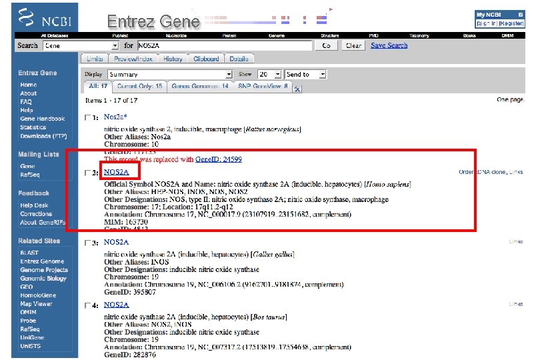Open the NOS2A Homo sapiens result link
This screenshot has width=540, height=360.
click(x=117, y=172)
